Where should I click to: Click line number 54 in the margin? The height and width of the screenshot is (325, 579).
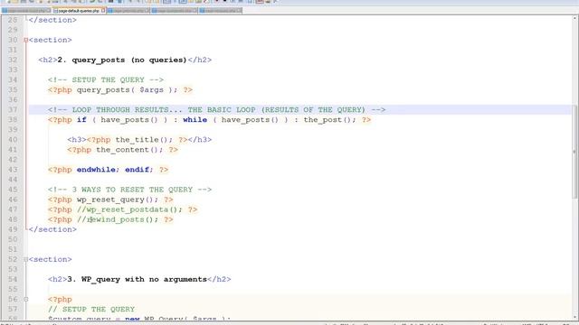[13, 279]
